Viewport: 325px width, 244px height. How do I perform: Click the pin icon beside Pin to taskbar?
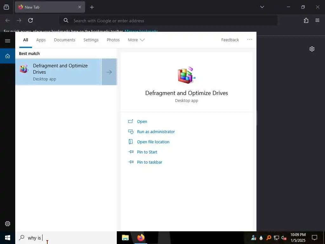(x=131, y=162)
